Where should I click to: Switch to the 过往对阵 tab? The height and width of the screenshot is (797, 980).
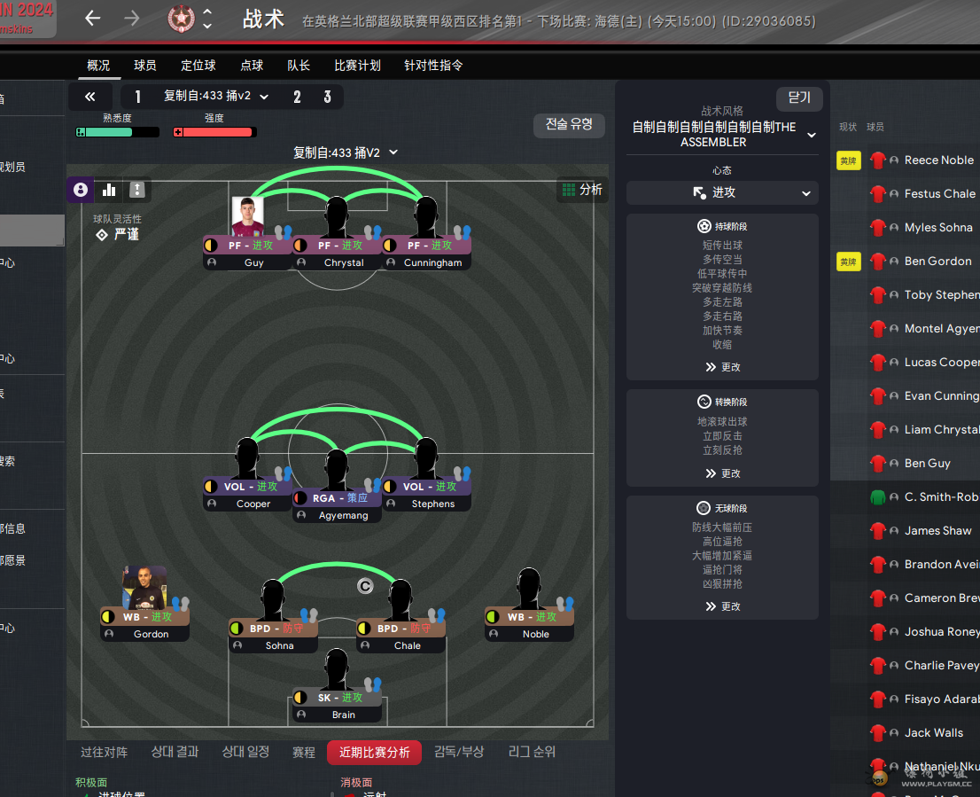pyautogui.click(x=104, y=752)
